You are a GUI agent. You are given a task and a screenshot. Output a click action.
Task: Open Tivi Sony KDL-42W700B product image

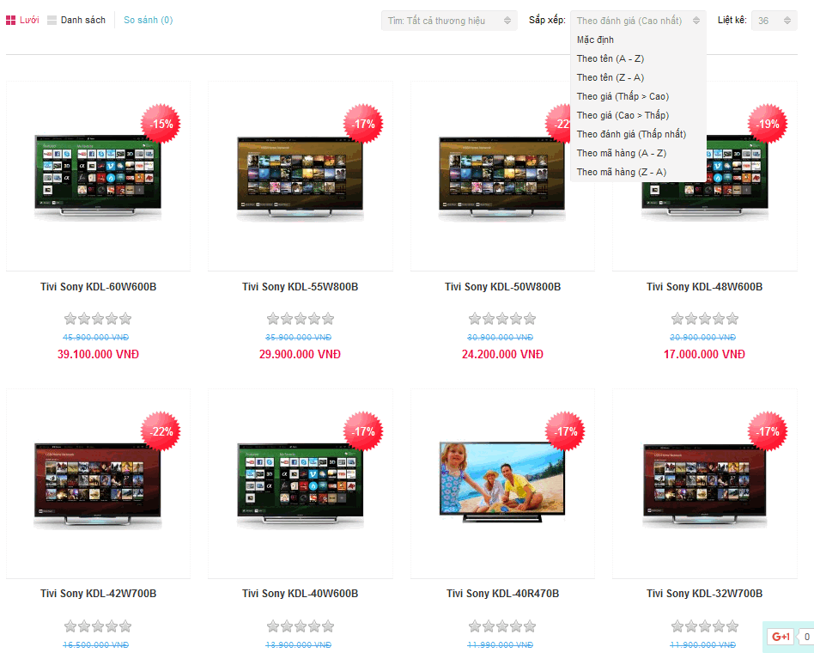(x=98, y=485)
